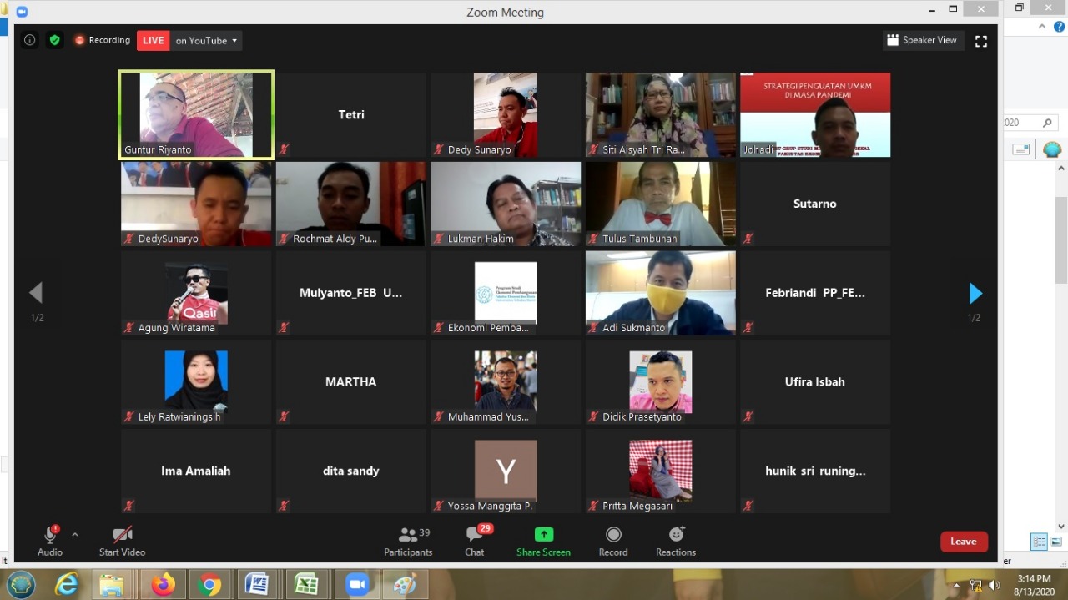Switch to Speaker View
This screenshot has height=600, width=1068.
[x=922, y=40]
